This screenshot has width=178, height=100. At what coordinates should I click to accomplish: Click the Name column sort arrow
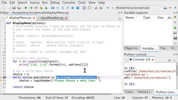[x=137, y=17]
